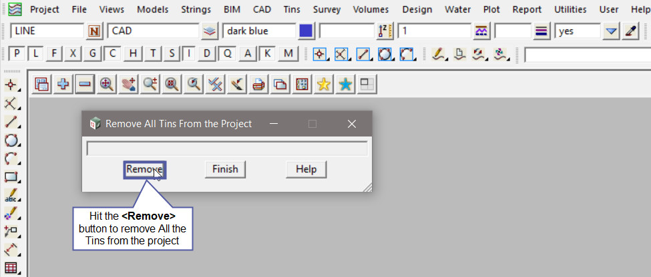The width and height of the screenshot is (651, 277).
Task: Open the line style chooser icon
Action: (x=481, y=31)
